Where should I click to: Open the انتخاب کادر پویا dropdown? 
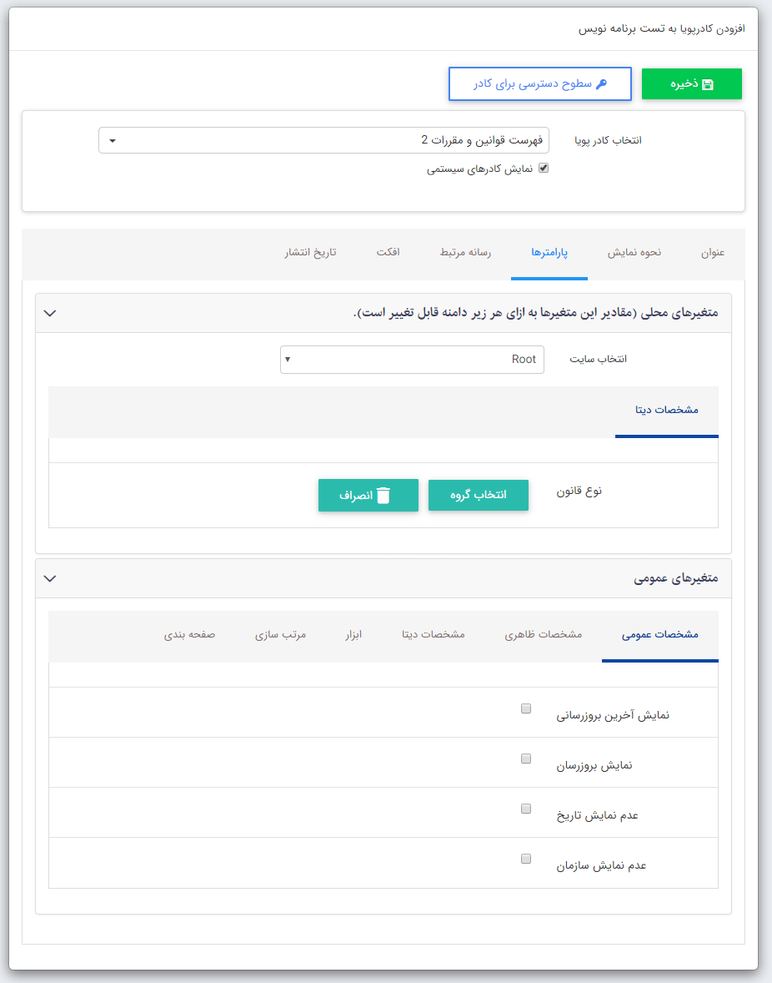[x=111, y=140]
